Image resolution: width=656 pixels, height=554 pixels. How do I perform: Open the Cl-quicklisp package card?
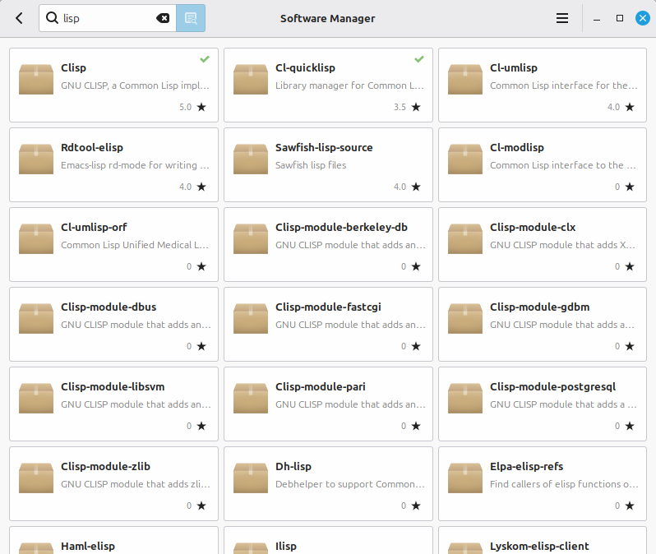[328, 85]
